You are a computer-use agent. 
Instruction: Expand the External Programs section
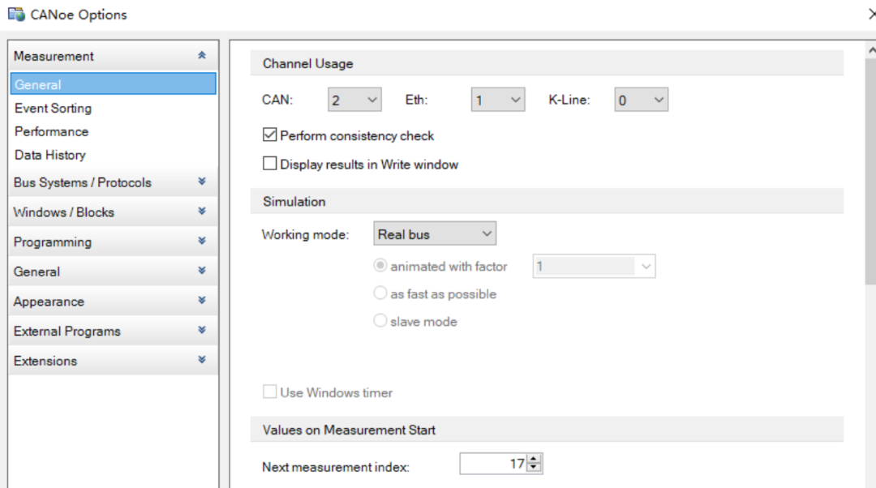coord(113,331)
